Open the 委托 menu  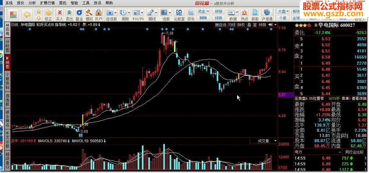click(x=63, y=3)
